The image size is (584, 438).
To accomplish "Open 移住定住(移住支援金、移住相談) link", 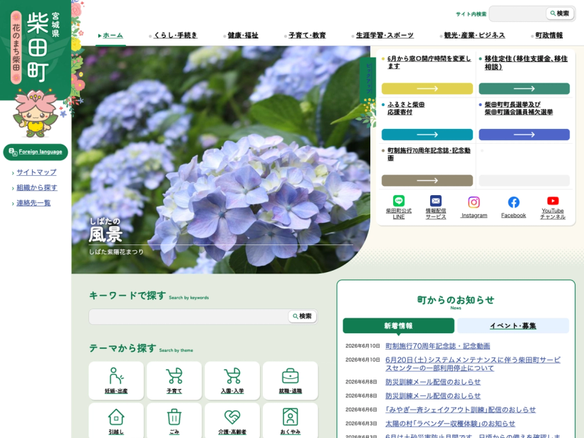I will point(526,63).
